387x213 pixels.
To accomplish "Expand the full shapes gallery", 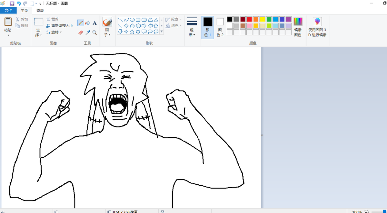I will 162,32.
